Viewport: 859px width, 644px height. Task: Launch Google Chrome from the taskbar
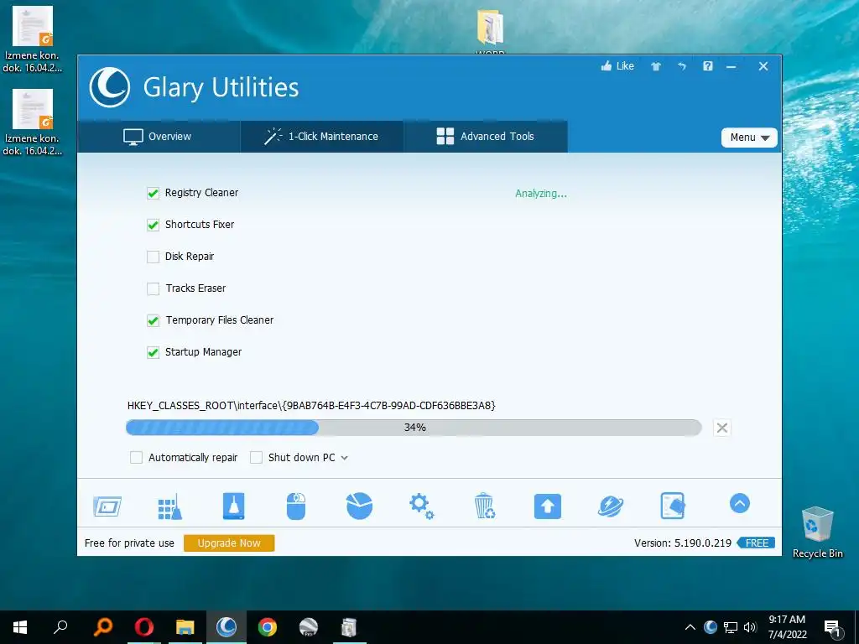[x=268, y=627]
